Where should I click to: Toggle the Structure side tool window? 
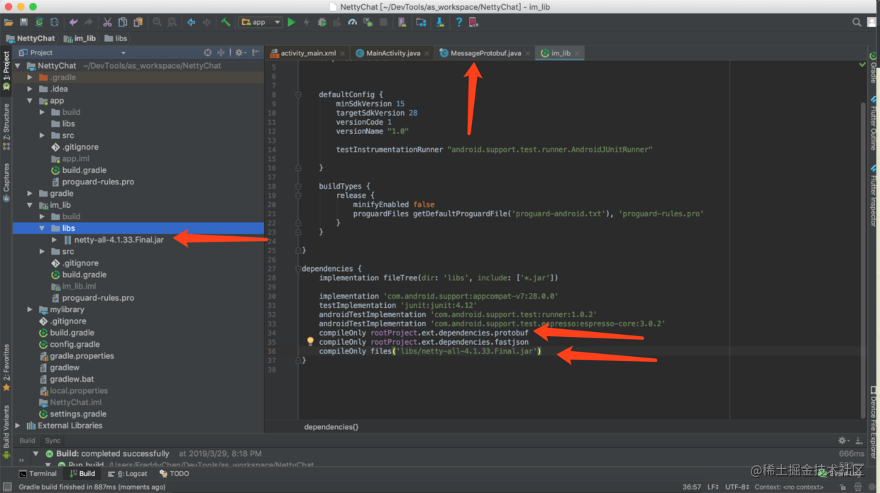[x=6, y=126]
